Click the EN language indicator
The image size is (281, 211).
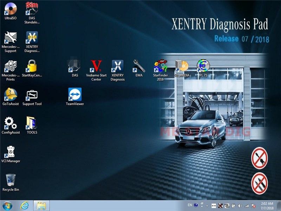coord(190,205)
